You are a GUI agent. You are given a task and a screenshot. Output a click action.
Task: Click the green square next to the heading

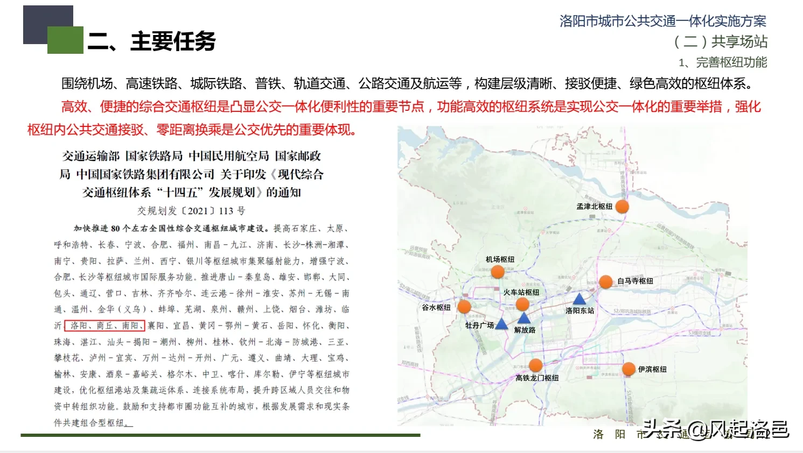tap(66, 40)
